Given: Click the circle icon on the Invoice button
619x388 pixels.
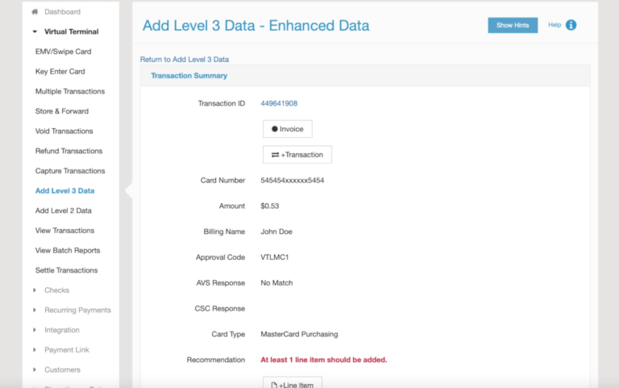Looking at the screenshot, I should click(x=274, y=129).
